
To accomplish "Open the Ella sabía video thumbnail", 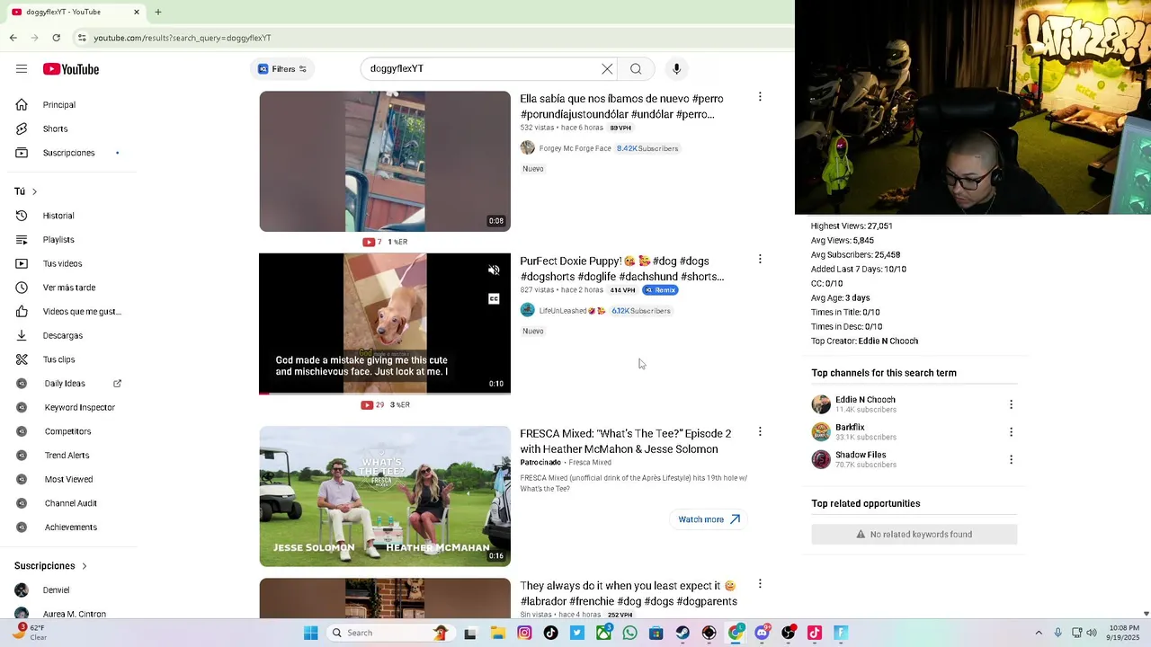I will 385,162.
